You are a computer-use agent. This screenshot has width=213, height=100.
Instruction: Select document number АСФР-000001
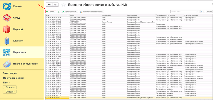click(74, 22)
